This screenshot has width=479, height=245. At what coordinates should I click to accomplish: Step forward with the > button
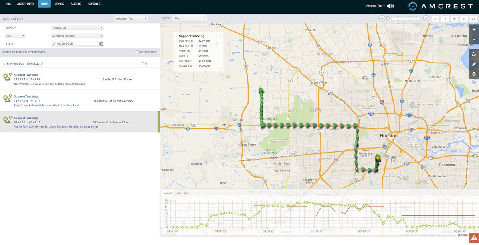tap(464, 18)
